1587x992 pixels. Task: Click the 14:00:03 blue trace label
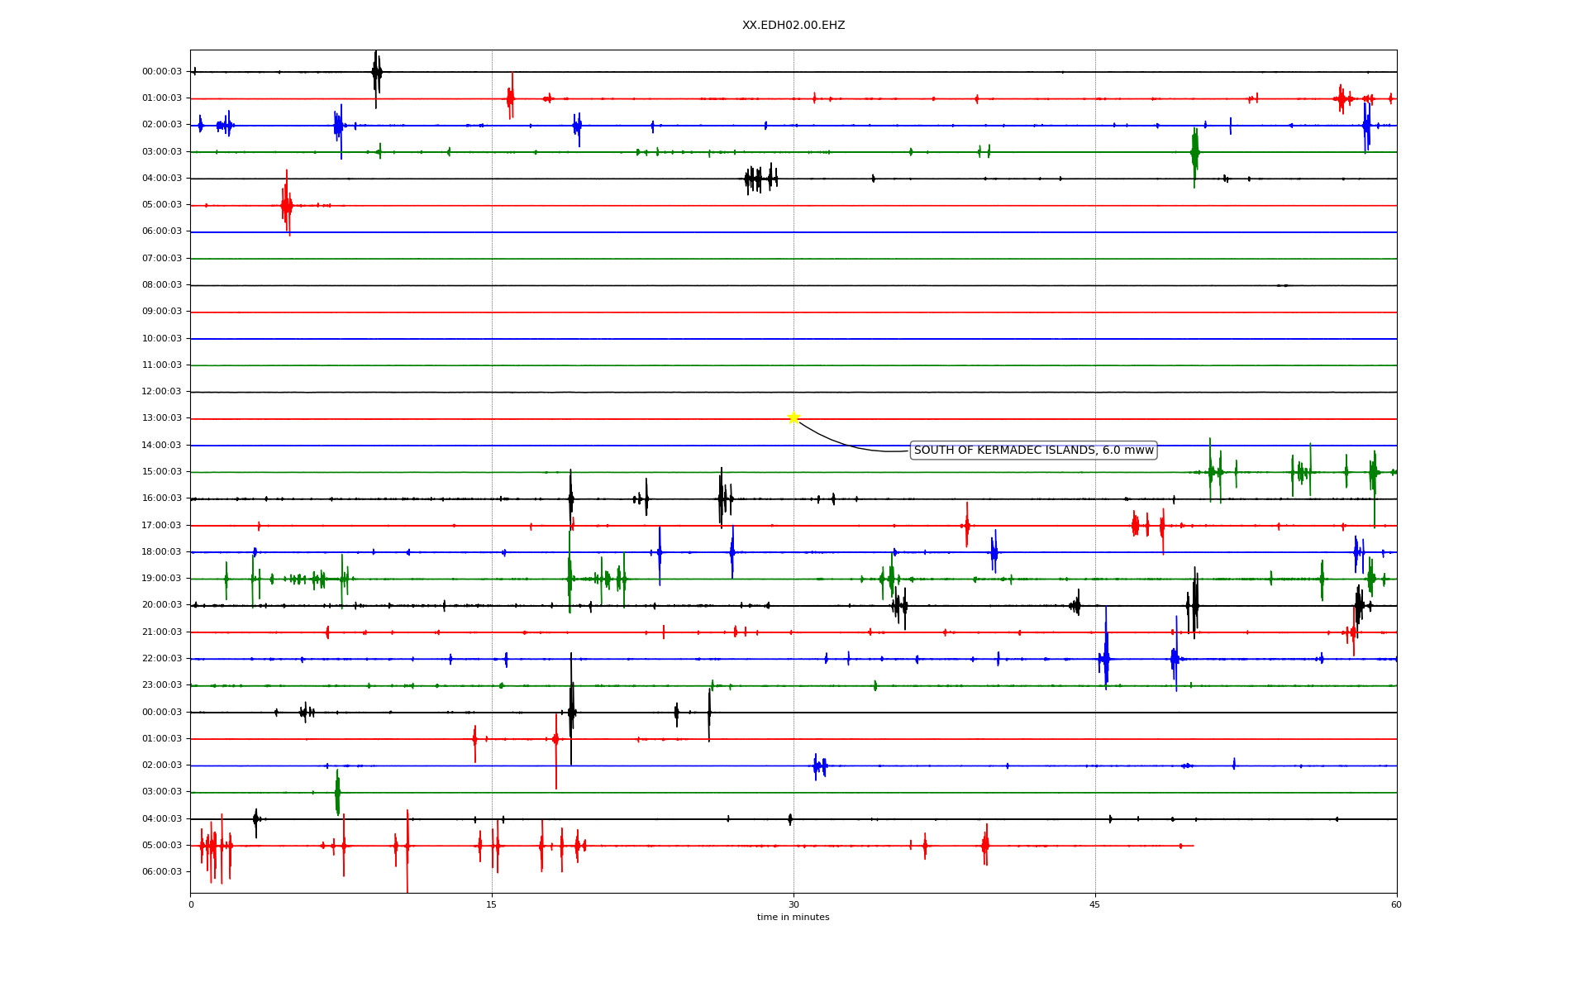tap(162, 446)
